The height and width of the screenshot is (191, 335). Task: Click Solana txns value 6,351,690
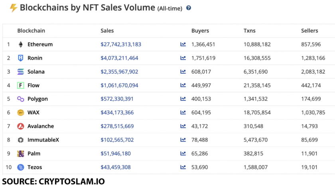(x=256, y=72)
